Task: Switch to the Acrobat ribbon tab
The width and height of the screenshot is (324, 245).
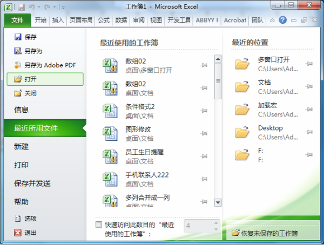Action: [x=235, y=21]
